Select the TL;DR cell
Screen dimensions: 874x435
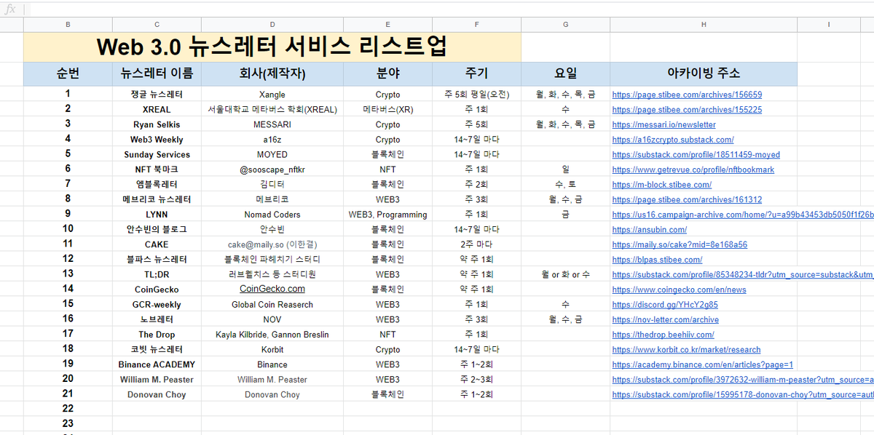157,274
